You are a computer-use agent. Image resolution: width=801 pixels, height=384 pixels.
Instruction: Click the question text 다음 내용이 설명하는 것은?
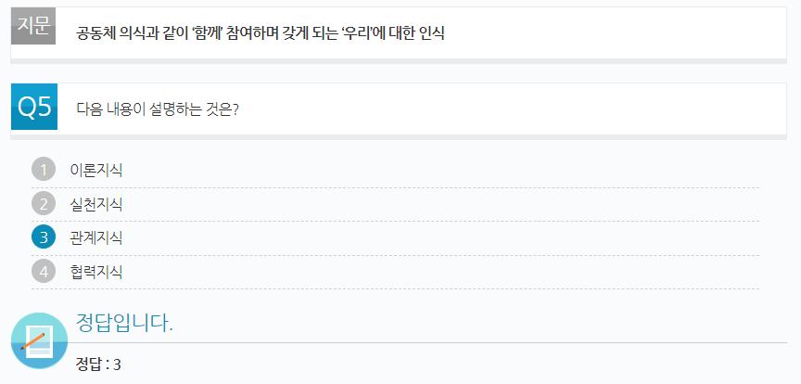(158, 109)
